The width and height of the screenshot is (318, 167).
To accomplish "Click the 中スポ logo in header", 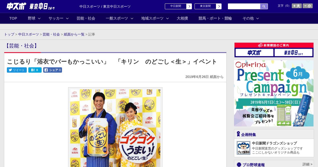I will [x=16, y=6].
